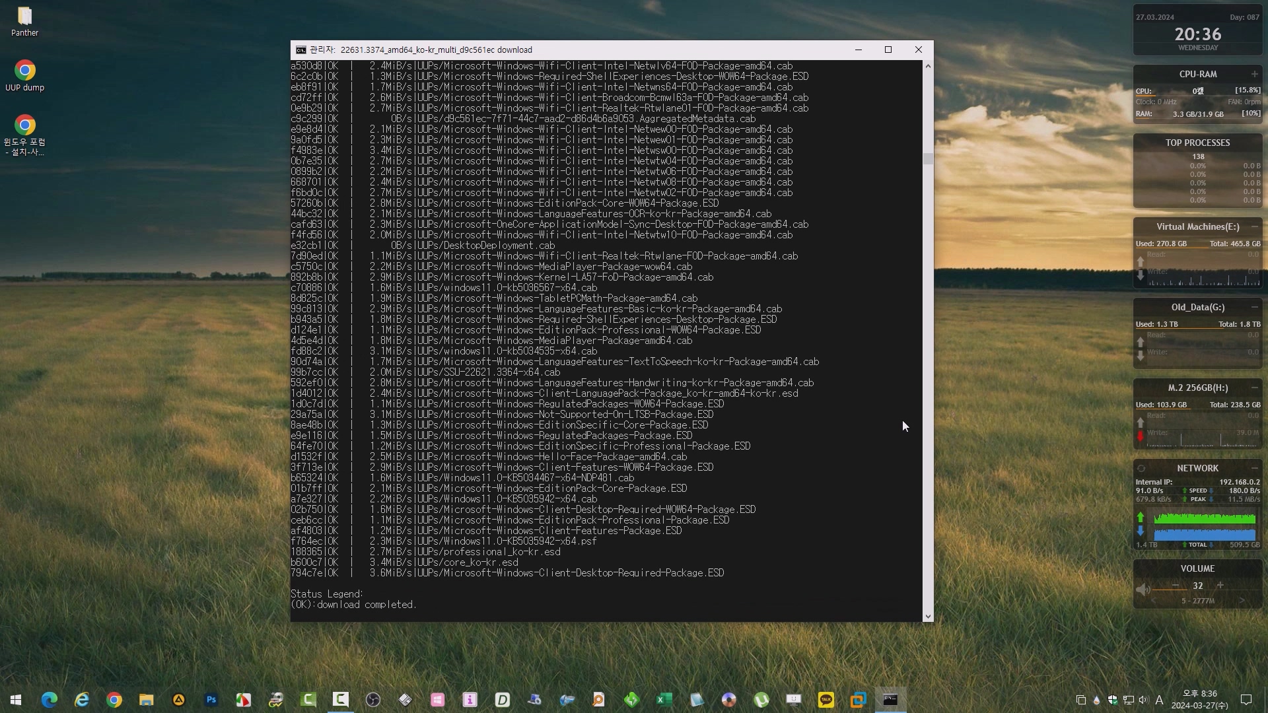Click the console title bar text
The image size is (1268, 713).
[x=421, y=50]
